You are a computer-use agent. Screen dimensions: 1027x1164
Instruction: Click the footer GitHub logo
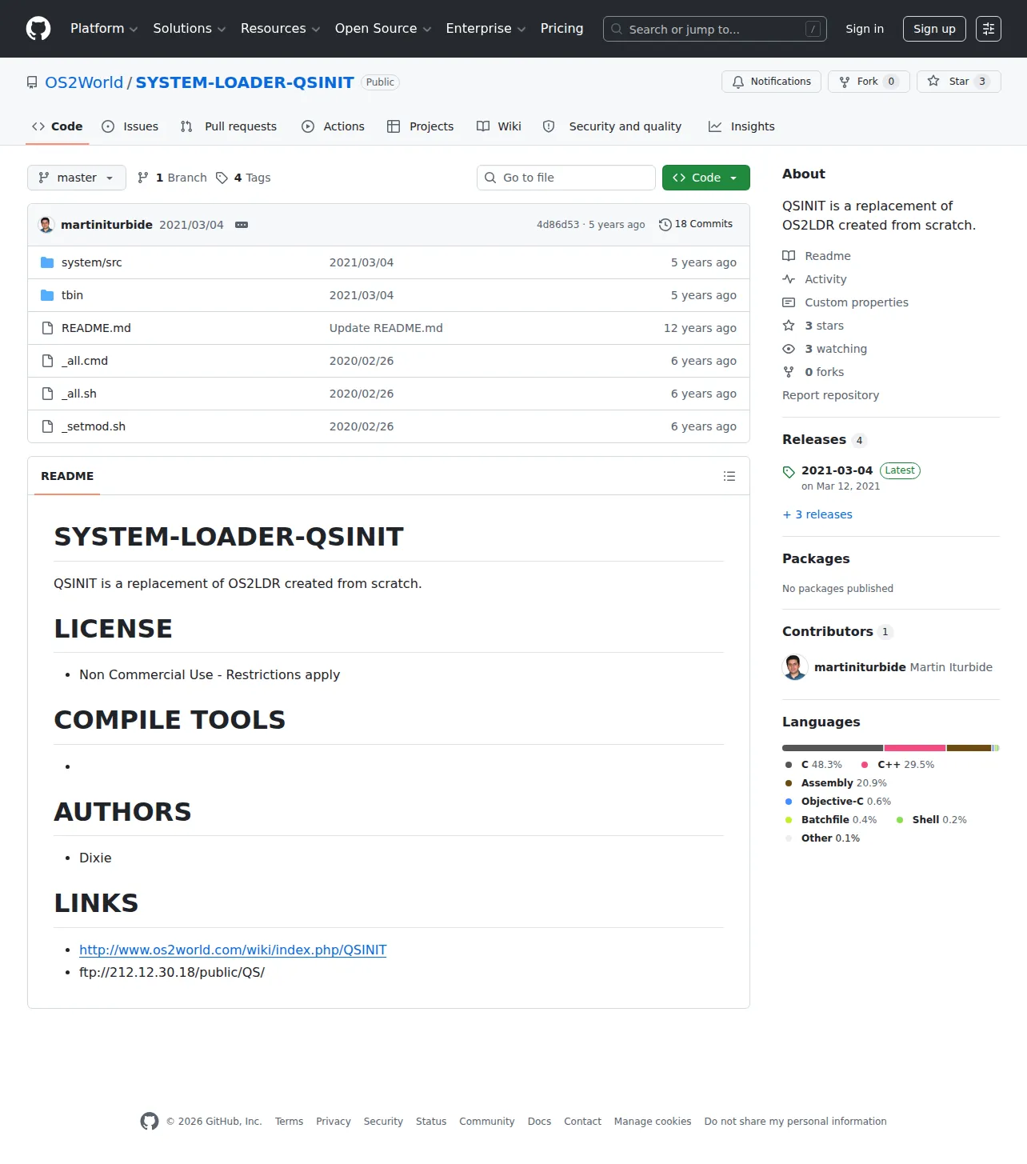(x=150, y=1122)
